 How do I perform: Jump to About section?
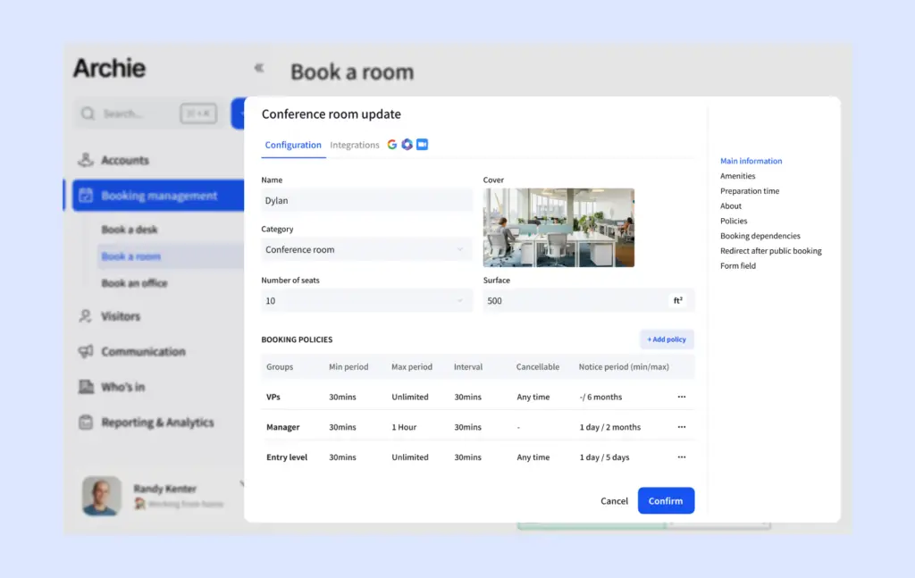[x=731, y=205]
